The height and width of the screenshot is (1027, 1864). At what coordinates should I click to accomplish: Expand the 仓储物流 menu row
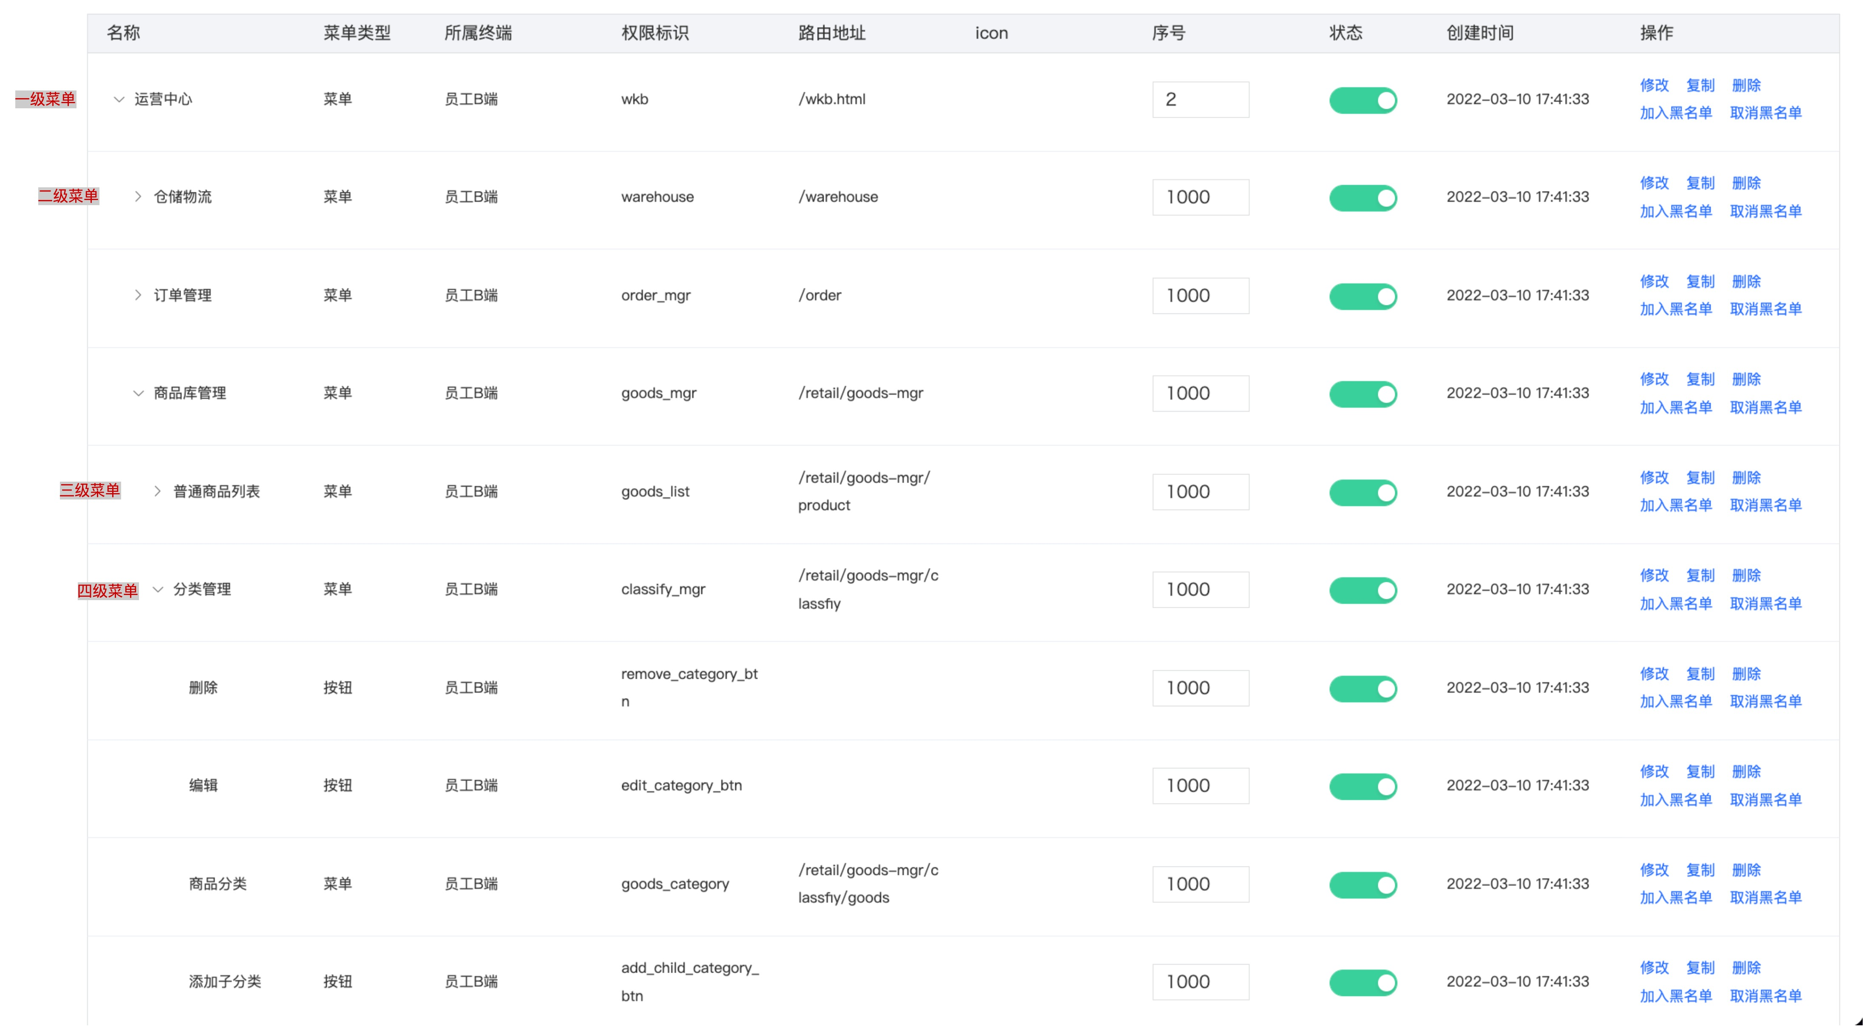pyautogui.click(x=138, y=197)
